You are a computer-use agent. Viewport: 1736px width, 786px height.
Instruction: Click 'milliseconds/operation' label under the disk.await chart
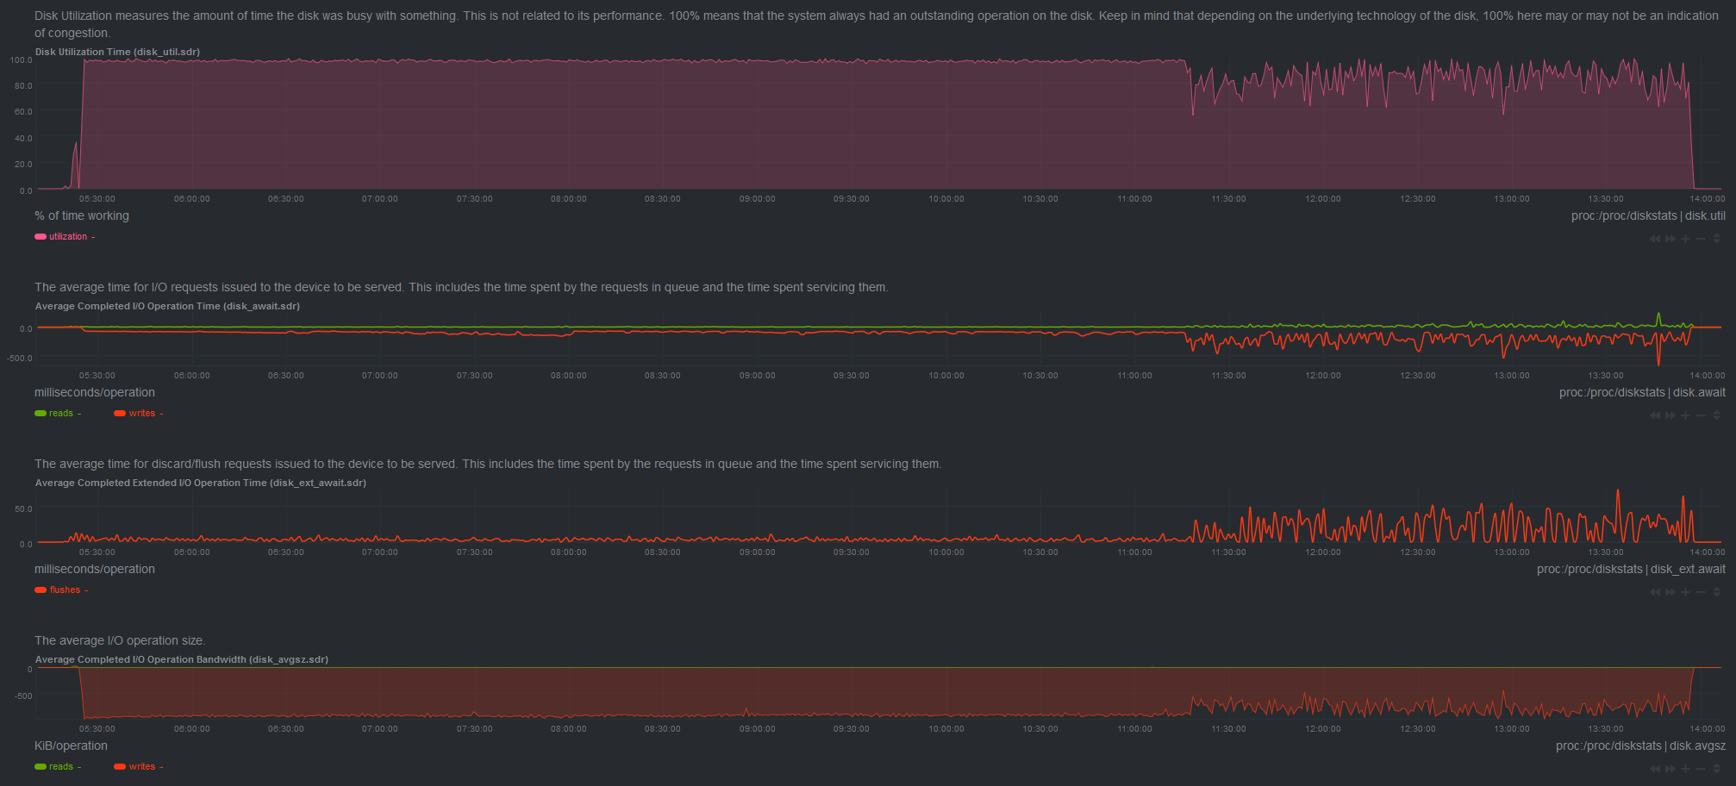[95, 392]
